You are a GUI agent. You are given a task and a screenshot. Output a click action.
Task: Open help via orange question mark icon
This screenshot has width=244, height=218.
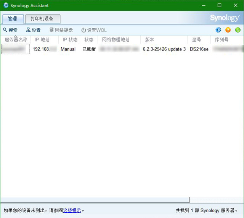pos(228,30)
